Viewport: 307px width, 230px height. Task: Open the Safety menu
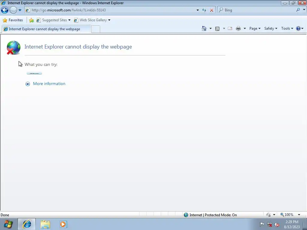pos(271,28)
